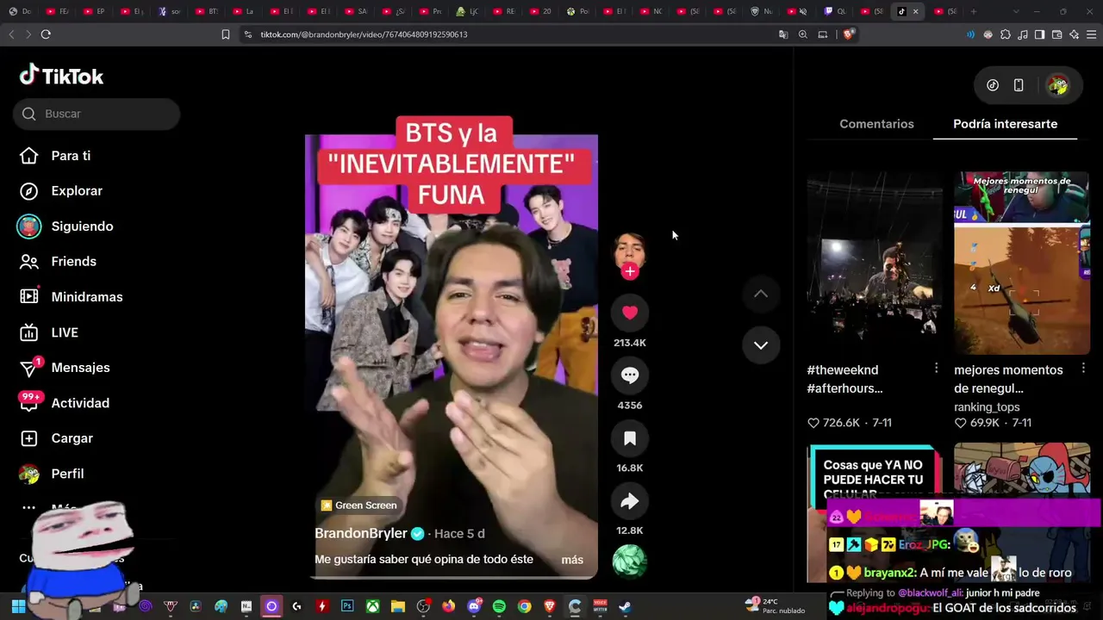Open BrandonBryler's profile from username
The image size is (1103, 620).
click(x=360, y=534)
